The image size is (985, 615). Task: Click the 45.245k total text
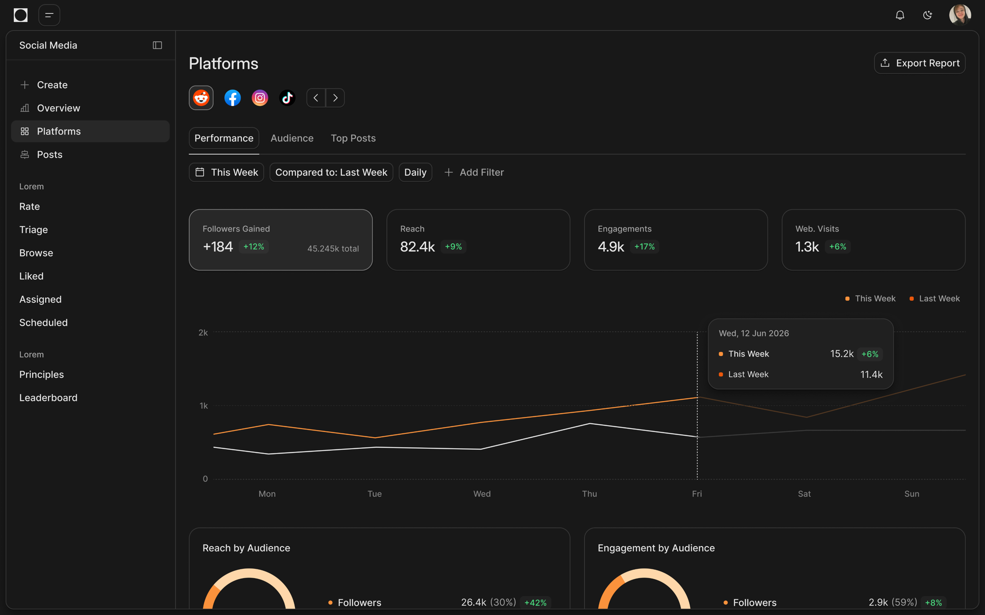(333, 248)
